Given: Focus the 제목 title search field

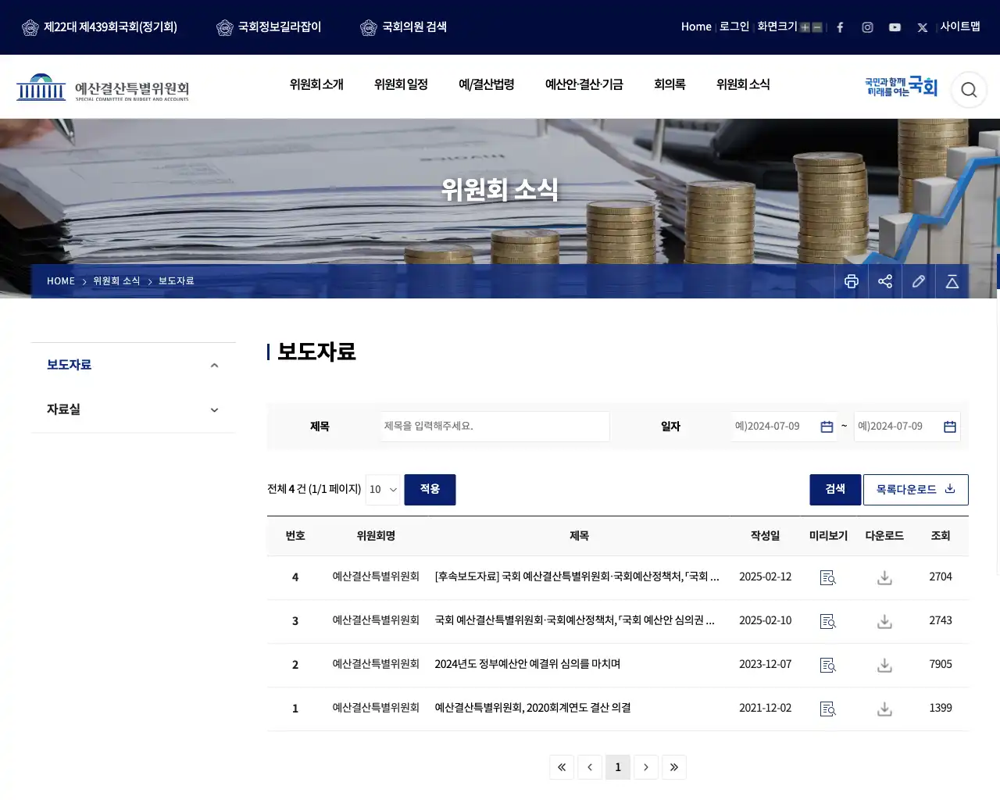Looking at the screenshot, I should point(495,427).
